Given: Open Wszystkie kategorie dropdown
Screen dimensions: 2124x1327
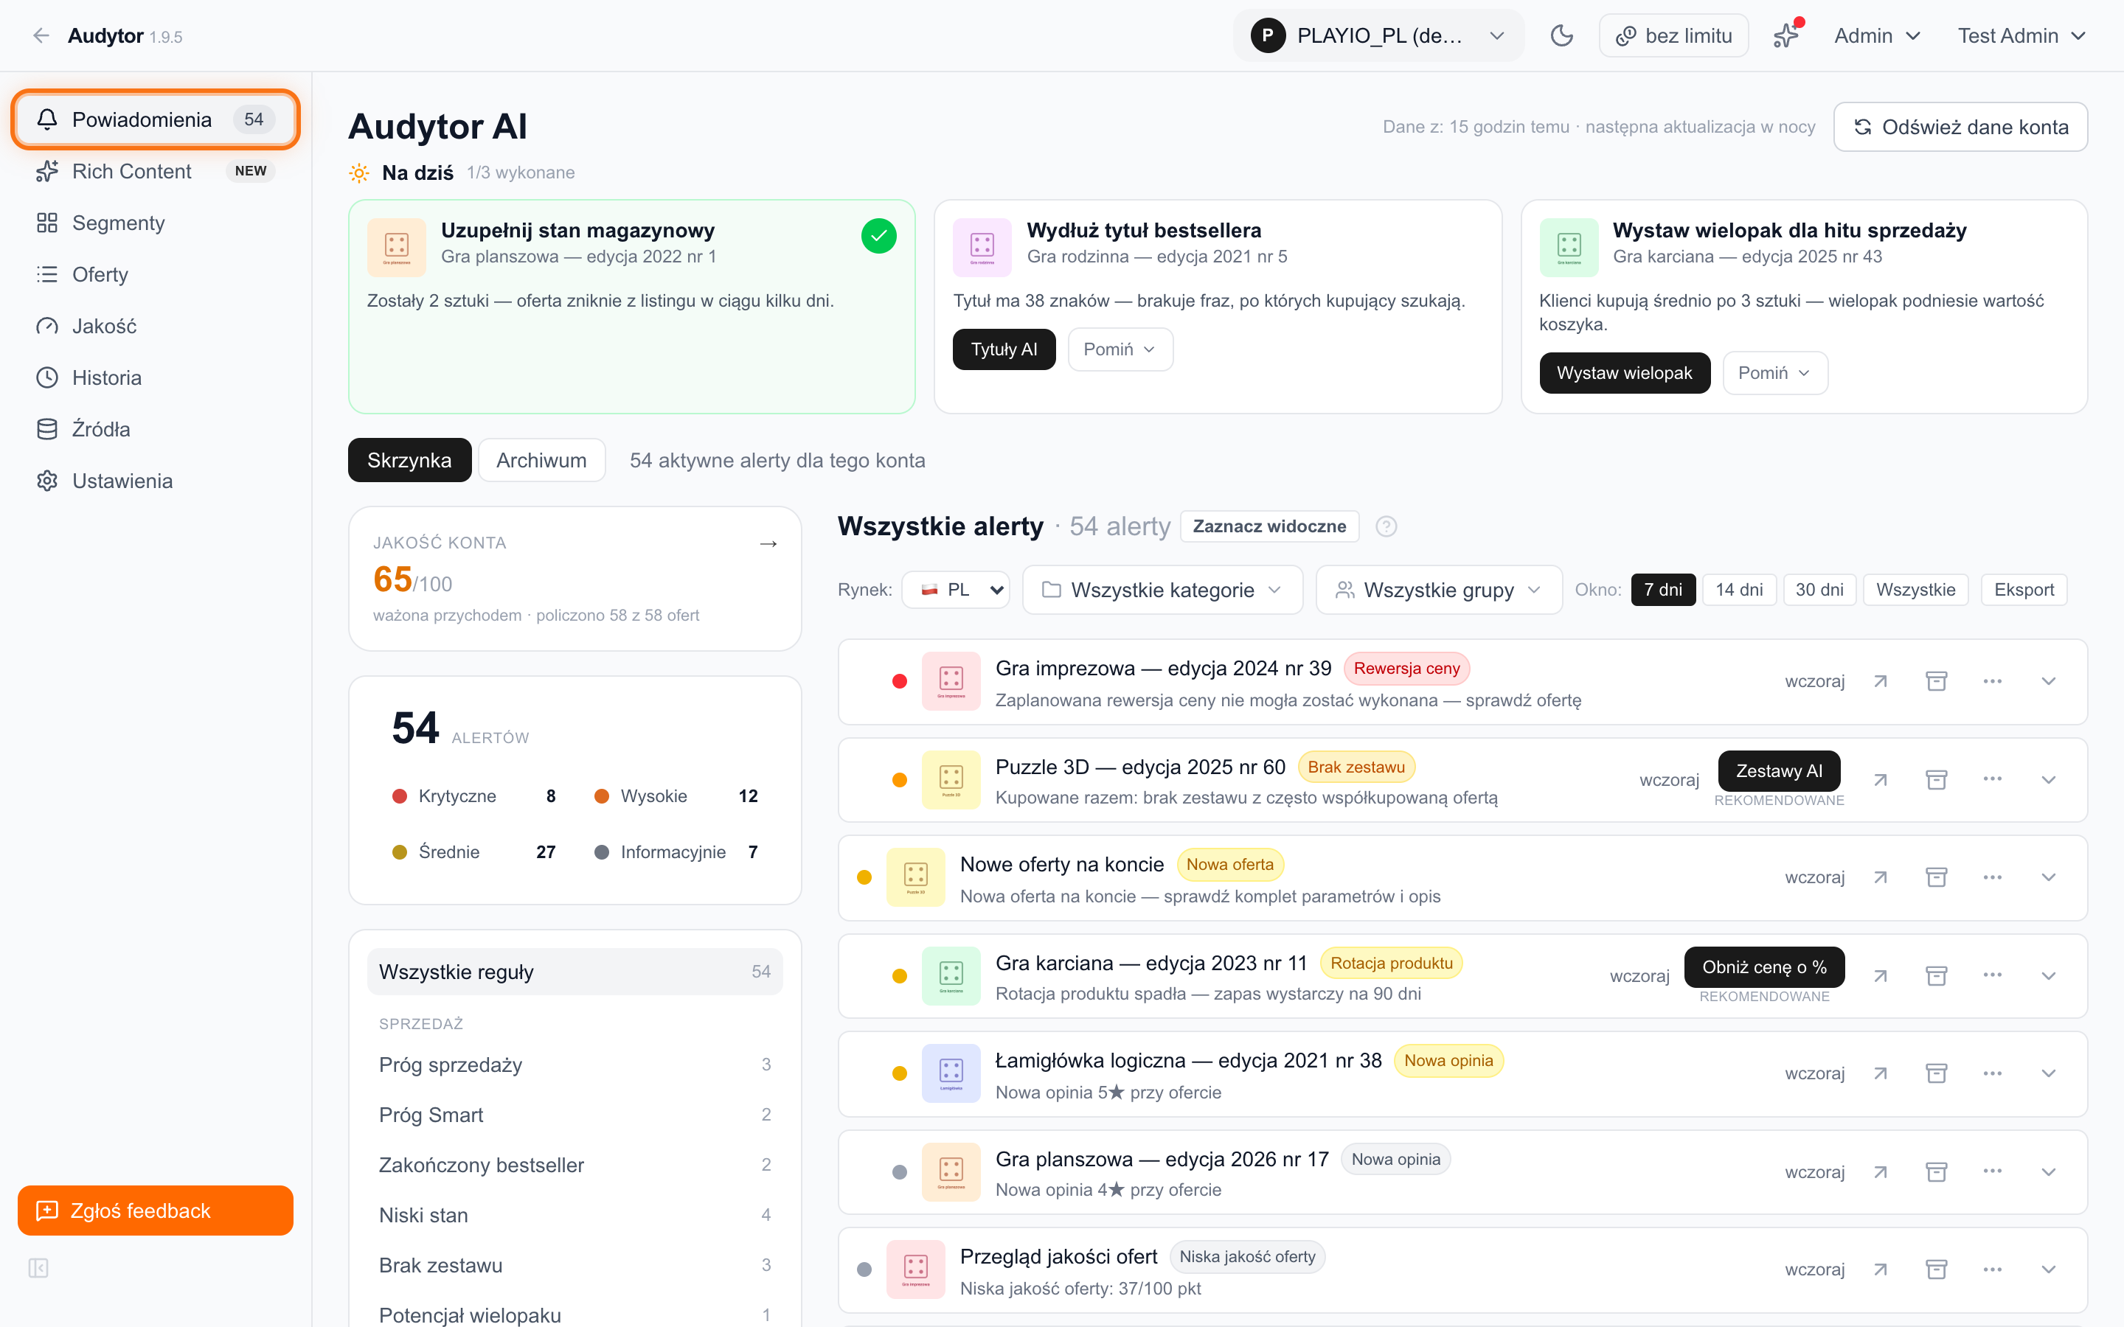Looking at the screenshot, I should pos(1162,590).
